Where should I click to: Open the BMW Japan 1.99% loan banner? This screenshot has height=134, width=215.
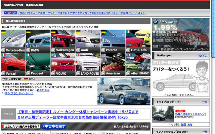pos(181,35)
